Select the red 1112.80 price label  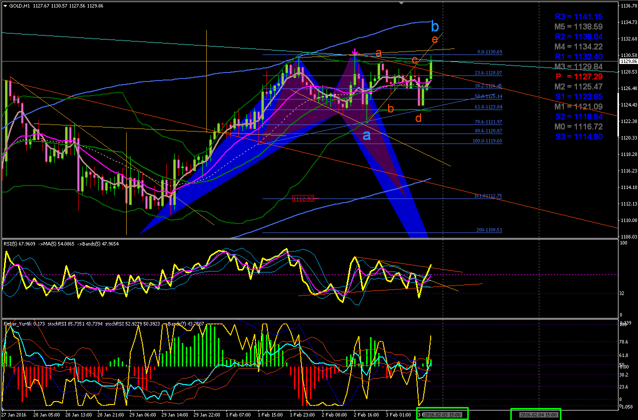[x=303, y=198]
